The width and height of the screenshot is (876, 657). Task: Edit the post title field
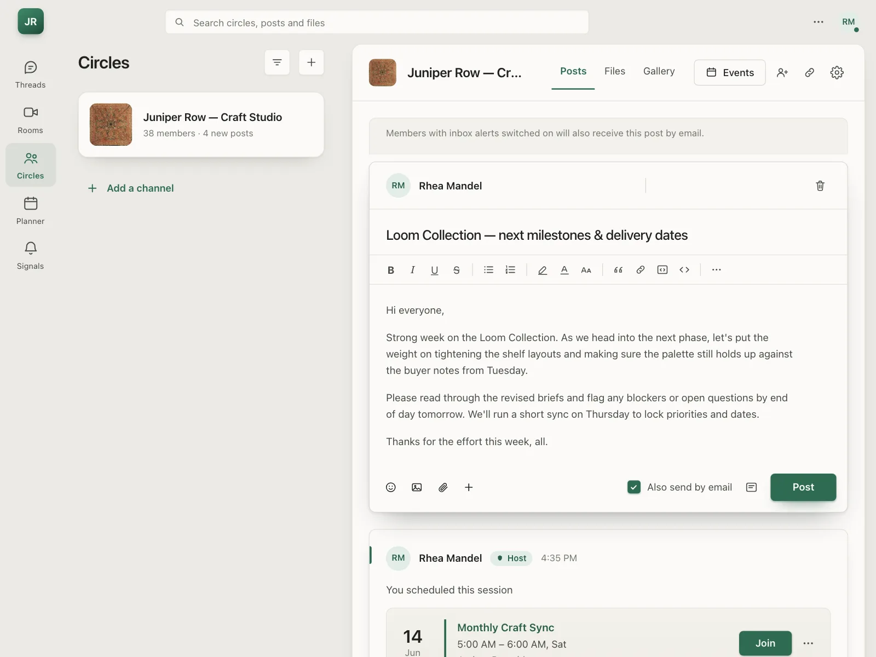pyautogui.click(x=608, y=235)
